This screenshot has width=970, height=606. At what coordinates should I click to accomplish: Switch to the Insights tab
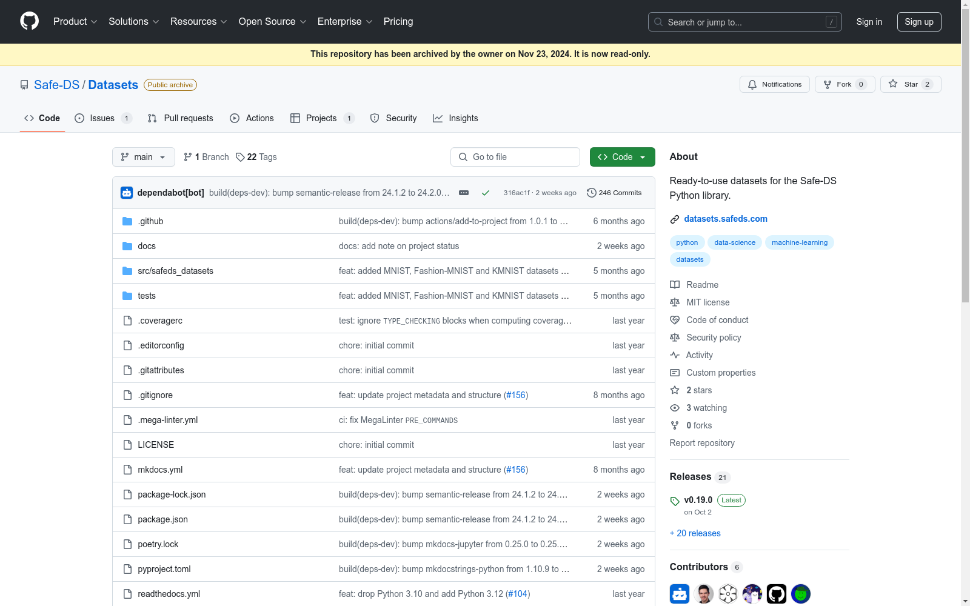455,118
